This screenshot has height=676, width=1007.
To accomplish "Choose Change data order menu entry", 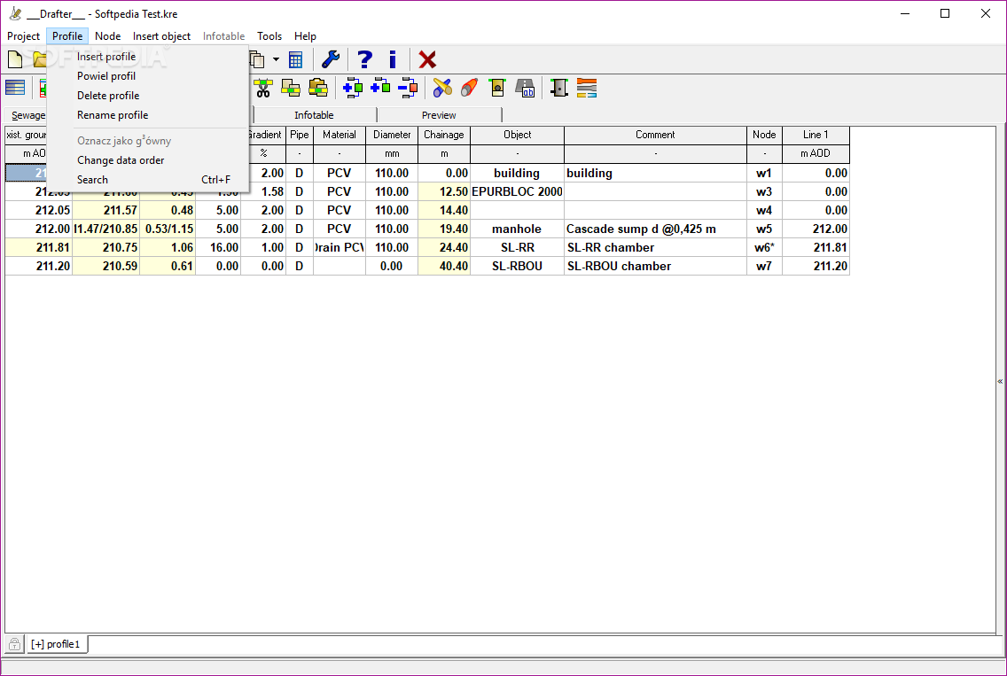I will pos(148,160).
